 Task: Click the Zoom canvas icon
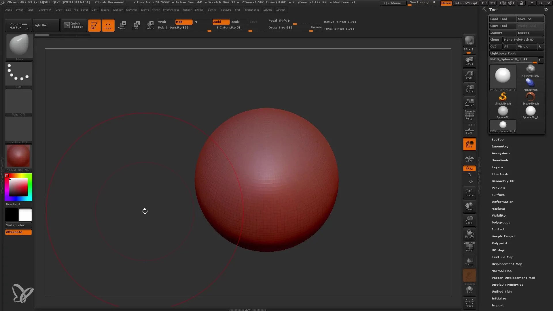pos(469,75)
